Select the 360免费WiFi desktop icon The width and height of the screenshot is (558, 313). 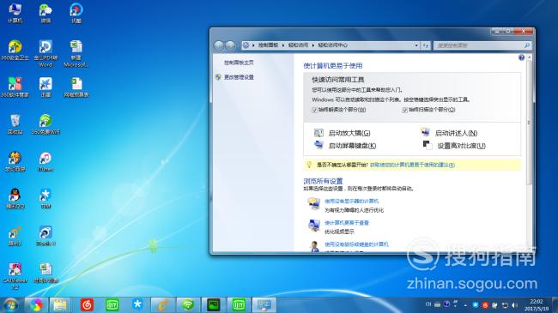[45, 124]
